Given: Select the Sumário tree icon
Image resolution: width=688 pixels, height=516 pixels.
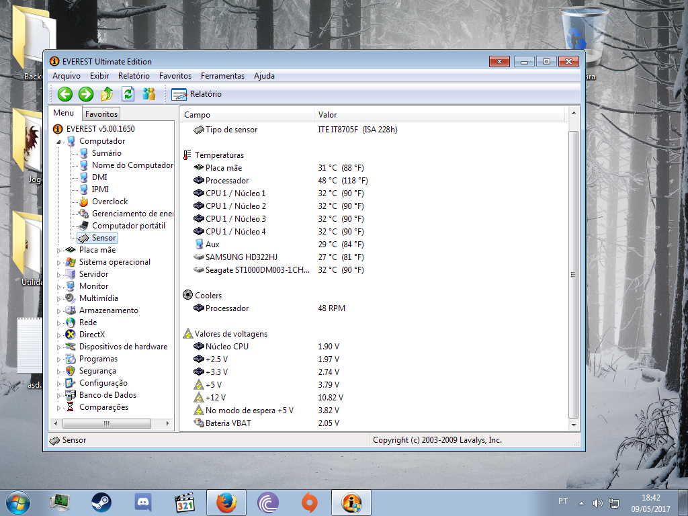Looking at the screenshot, I should click(83, 153).
